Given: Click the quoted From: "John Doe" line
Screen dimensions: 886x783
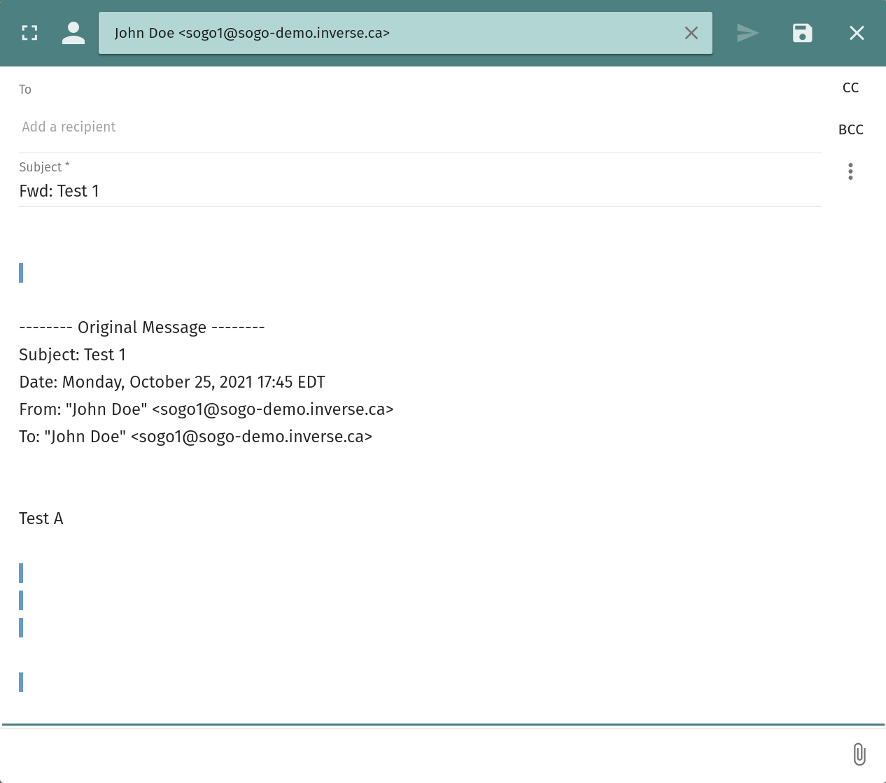Looking at the screenshot, I should pyautogui.click(x=206, y=409).
